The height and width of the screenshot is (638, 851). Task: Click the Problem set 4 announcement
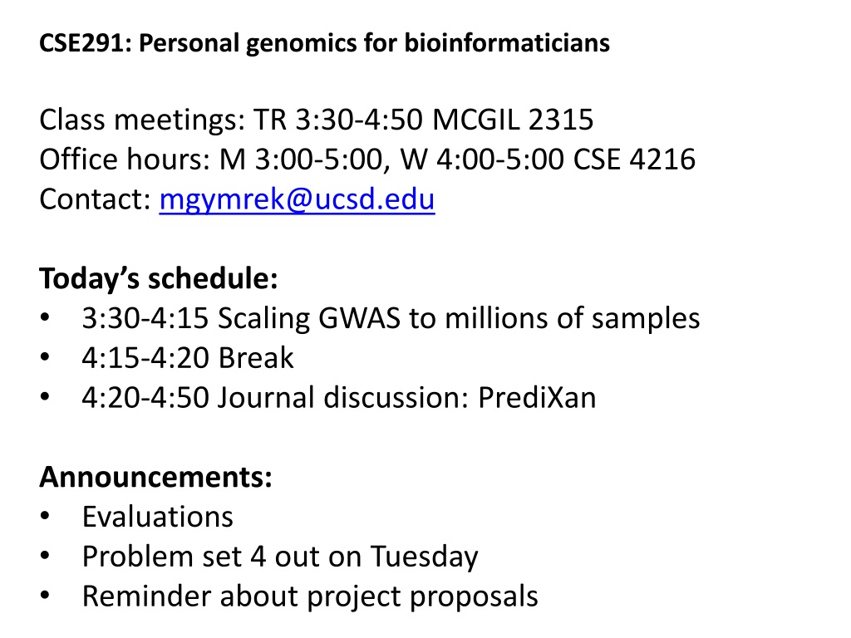click(x=280, y=557)
